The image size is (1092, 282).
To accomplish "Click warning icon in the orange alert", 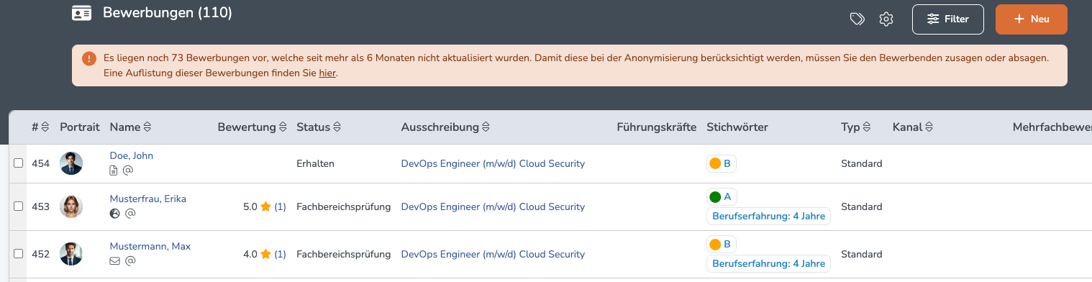I will (x=88, y=58).
